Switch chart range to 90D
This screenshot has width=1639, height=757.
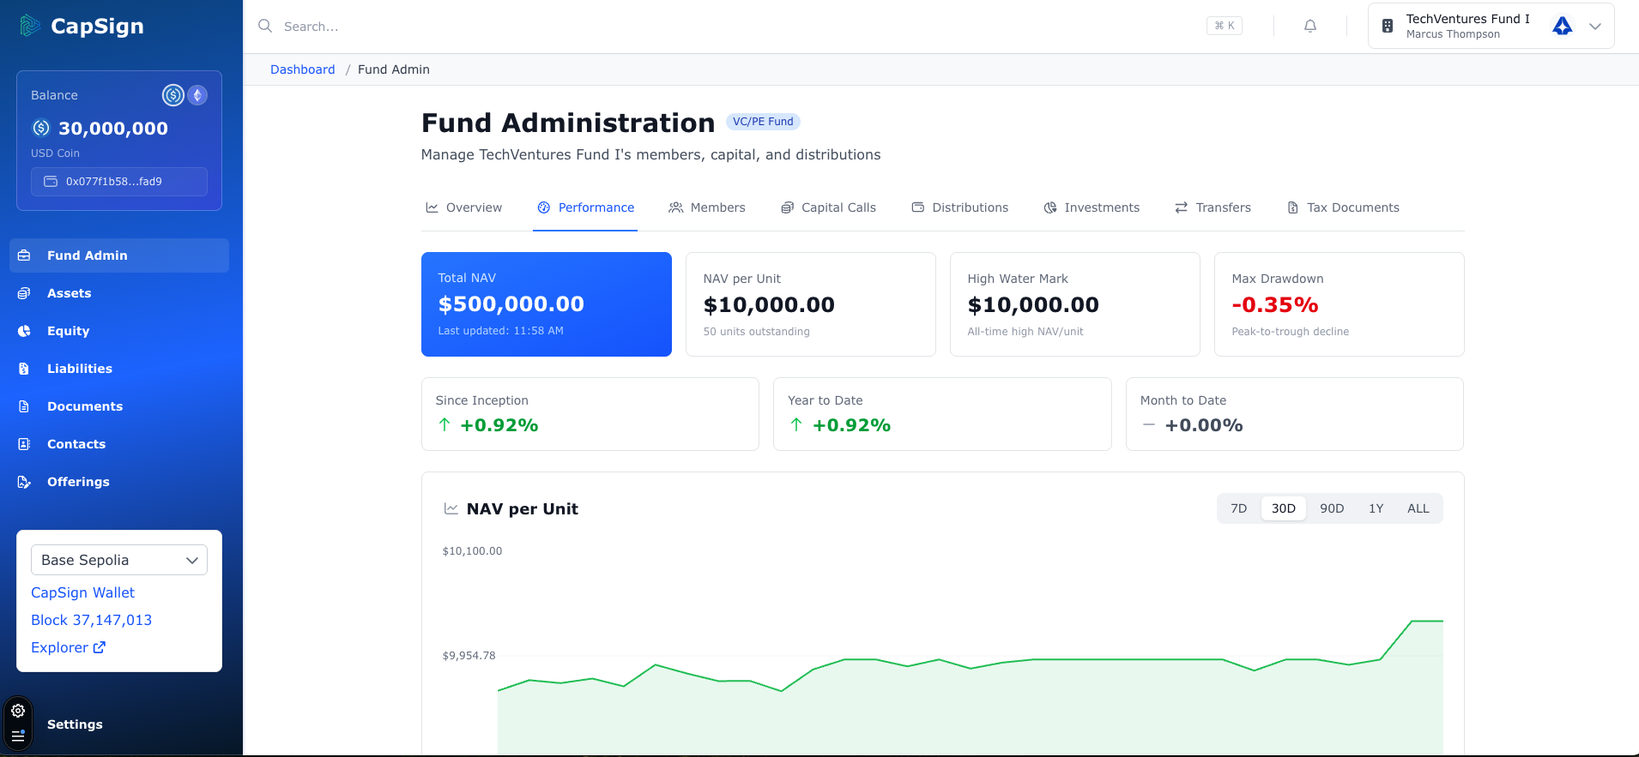tap(1331, 508)
